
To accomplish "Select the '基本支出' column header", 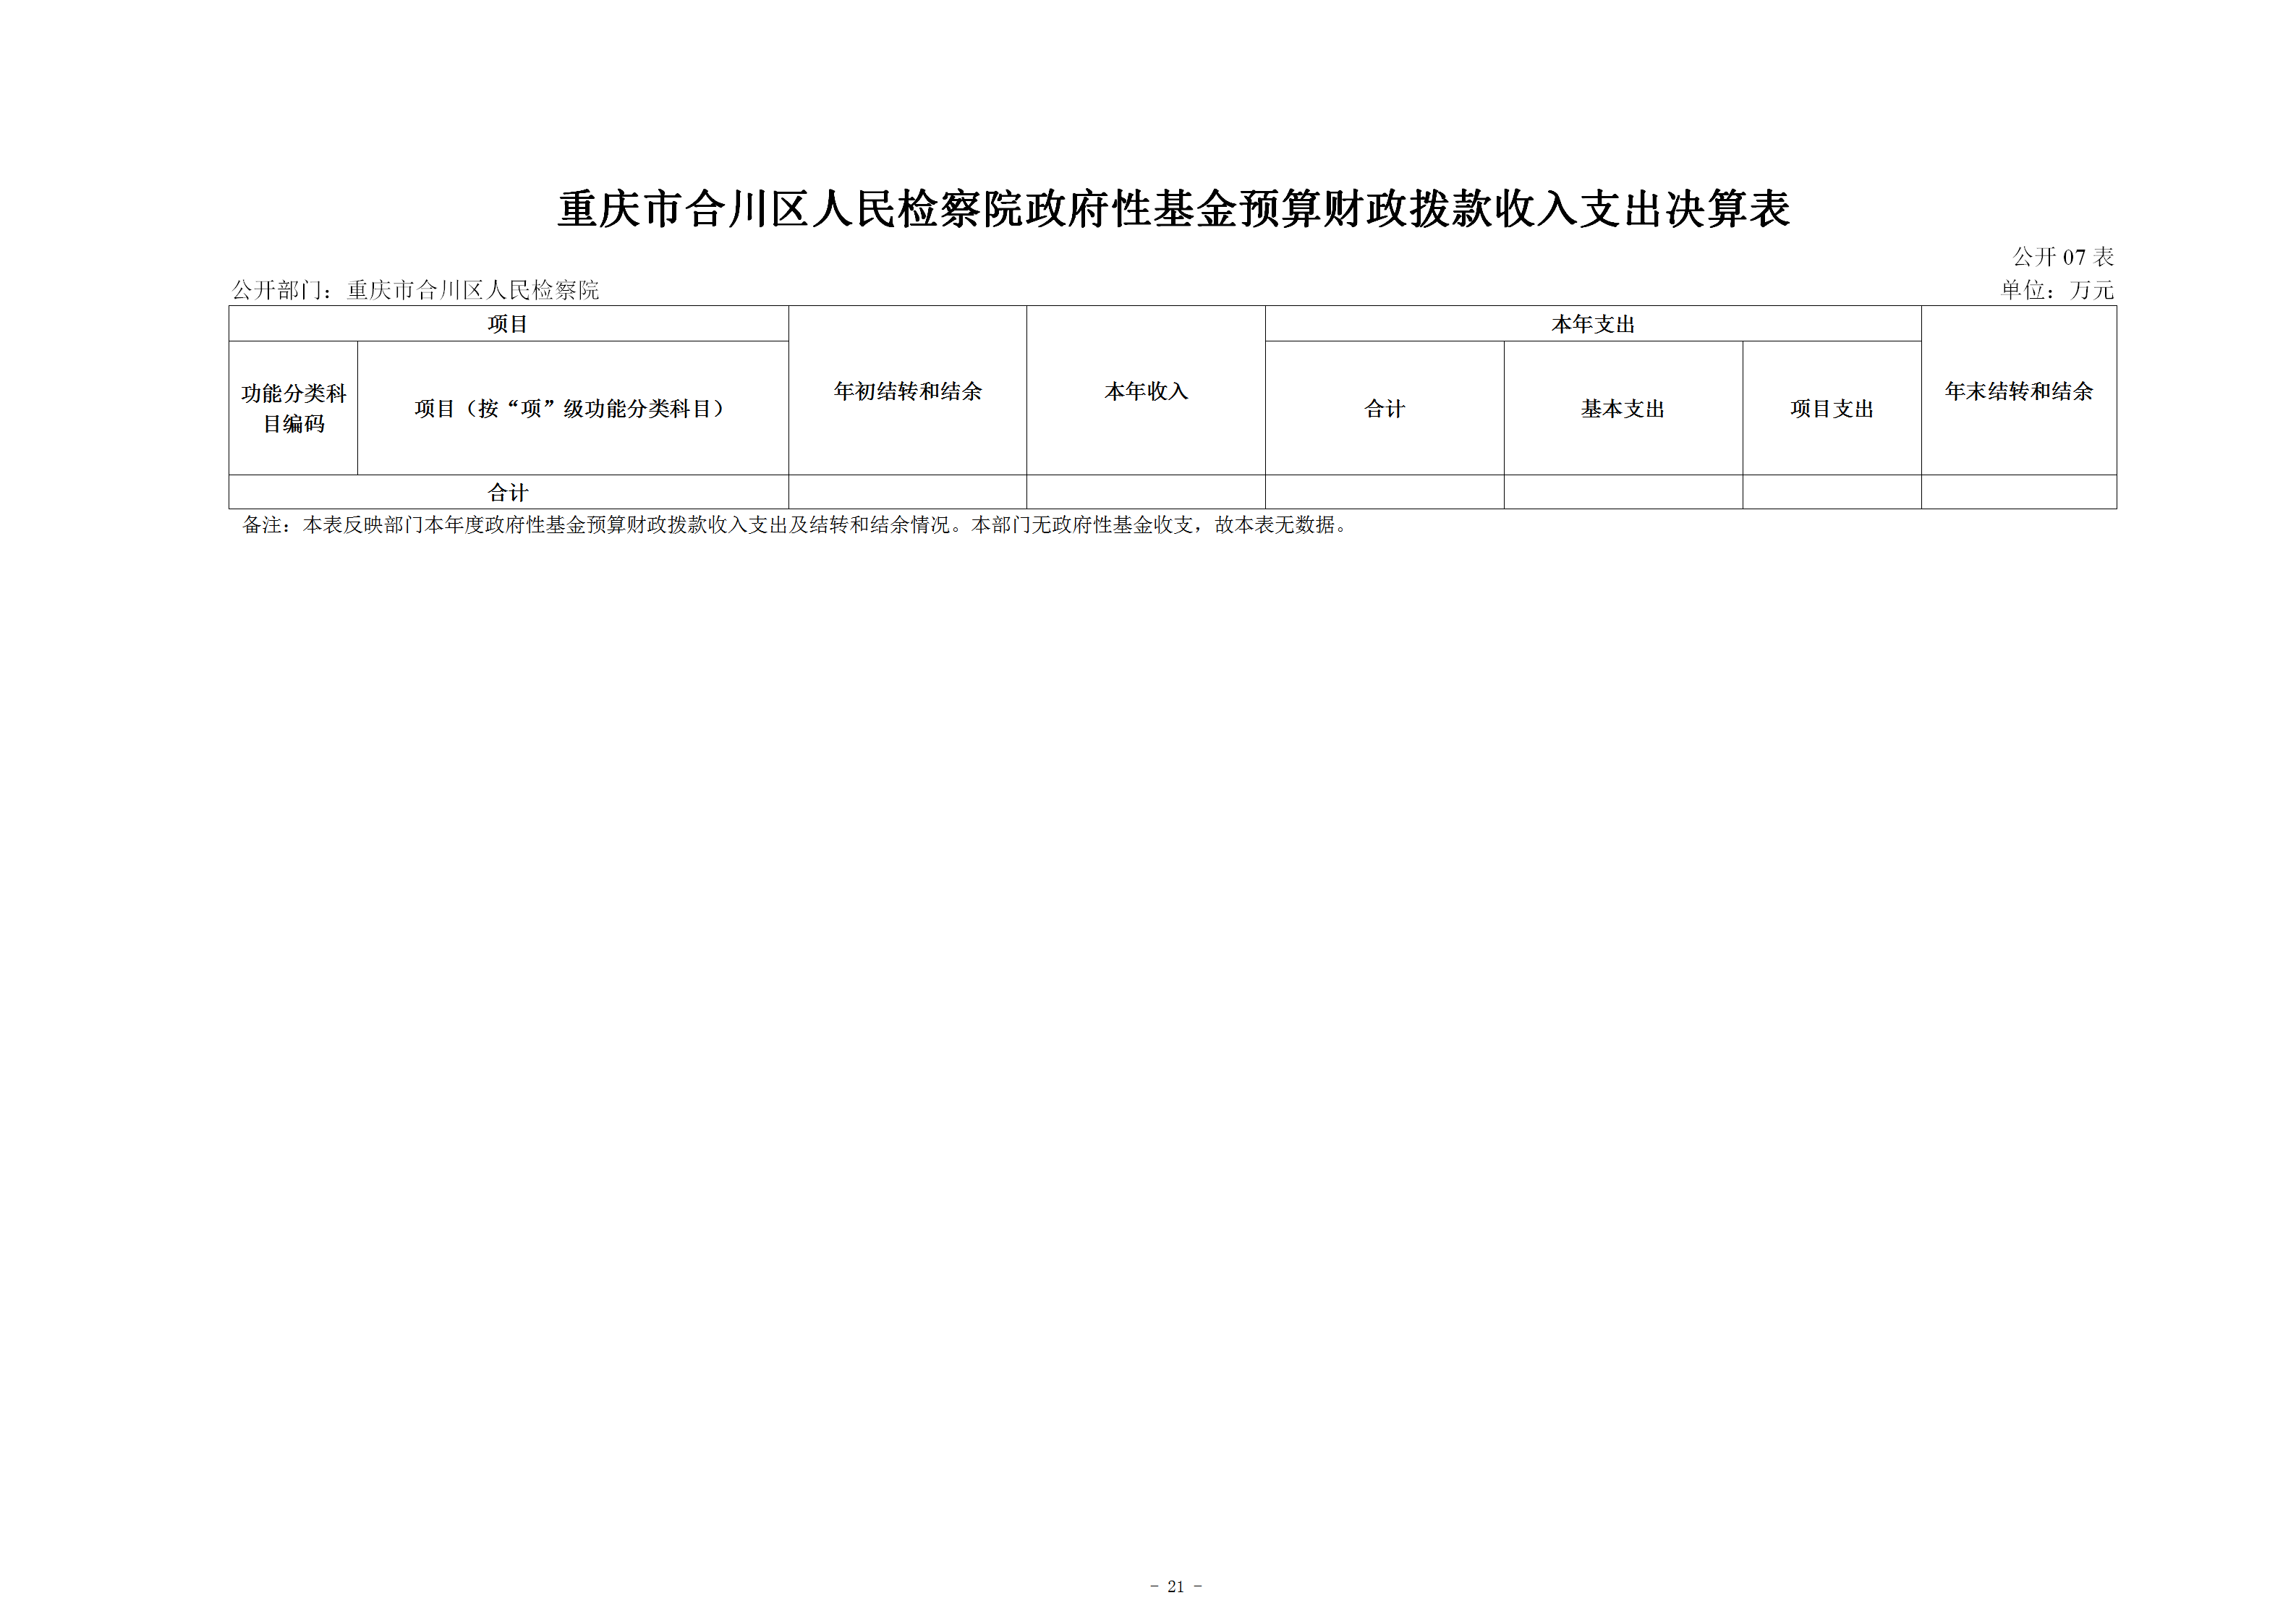I will [1622, 408].
